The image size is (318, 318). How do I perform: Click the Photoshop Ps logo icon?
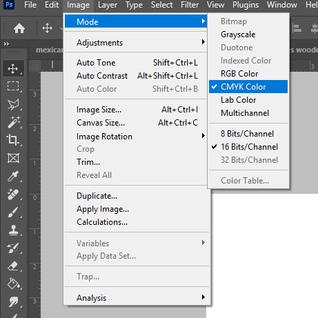(x=9, y=4)
